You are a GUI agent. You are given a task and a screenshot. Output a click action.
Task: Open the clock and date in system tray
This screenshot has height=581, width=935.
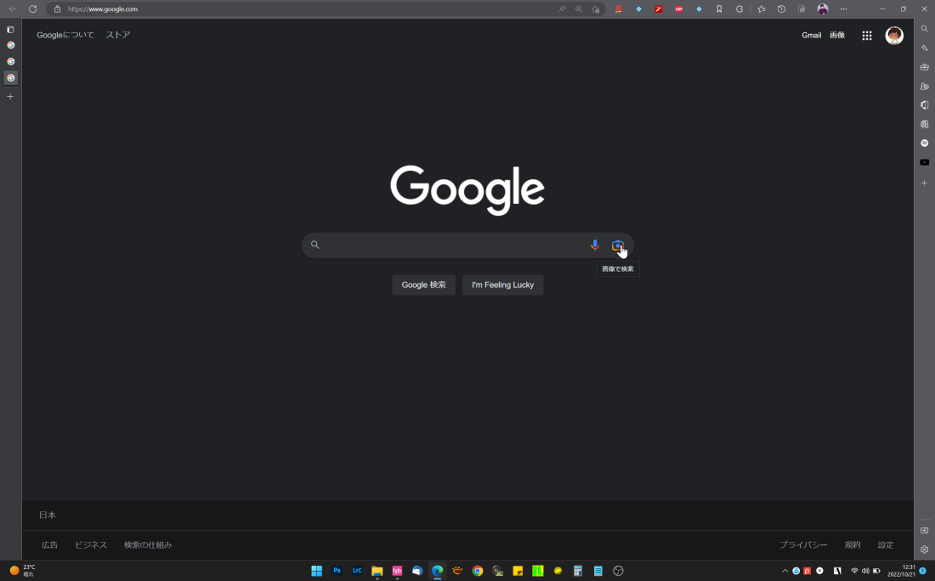click(901, 570)
